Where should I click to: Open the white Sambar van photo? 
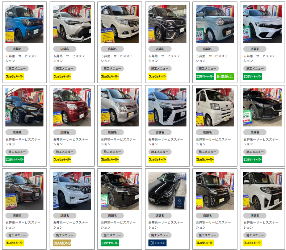[x=215, y=108]
